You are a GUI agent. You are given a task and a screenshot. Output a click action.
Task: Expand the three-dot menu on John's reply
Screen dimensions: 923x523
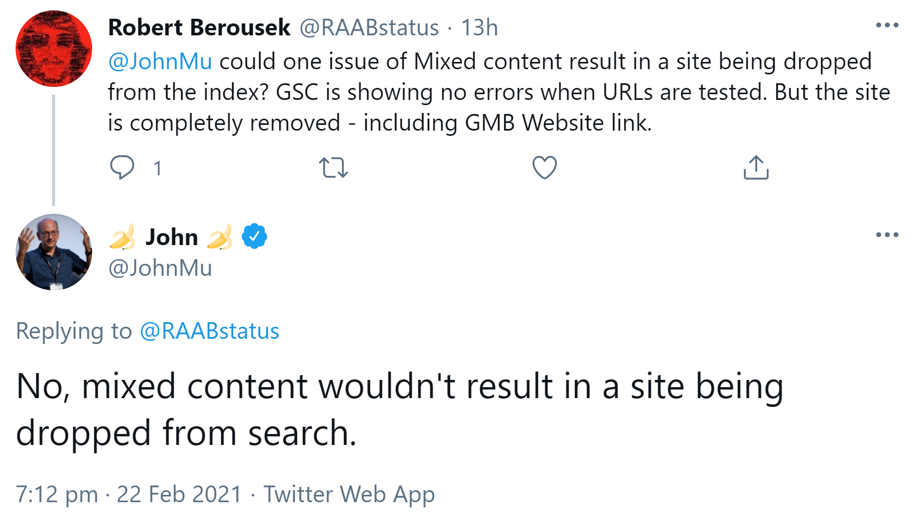click(887, 234)
